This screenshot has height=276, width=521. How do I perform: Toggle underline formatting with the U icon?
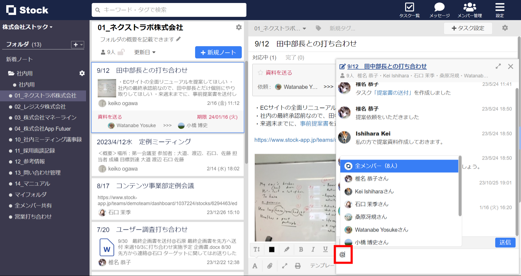tap(325, 249)
